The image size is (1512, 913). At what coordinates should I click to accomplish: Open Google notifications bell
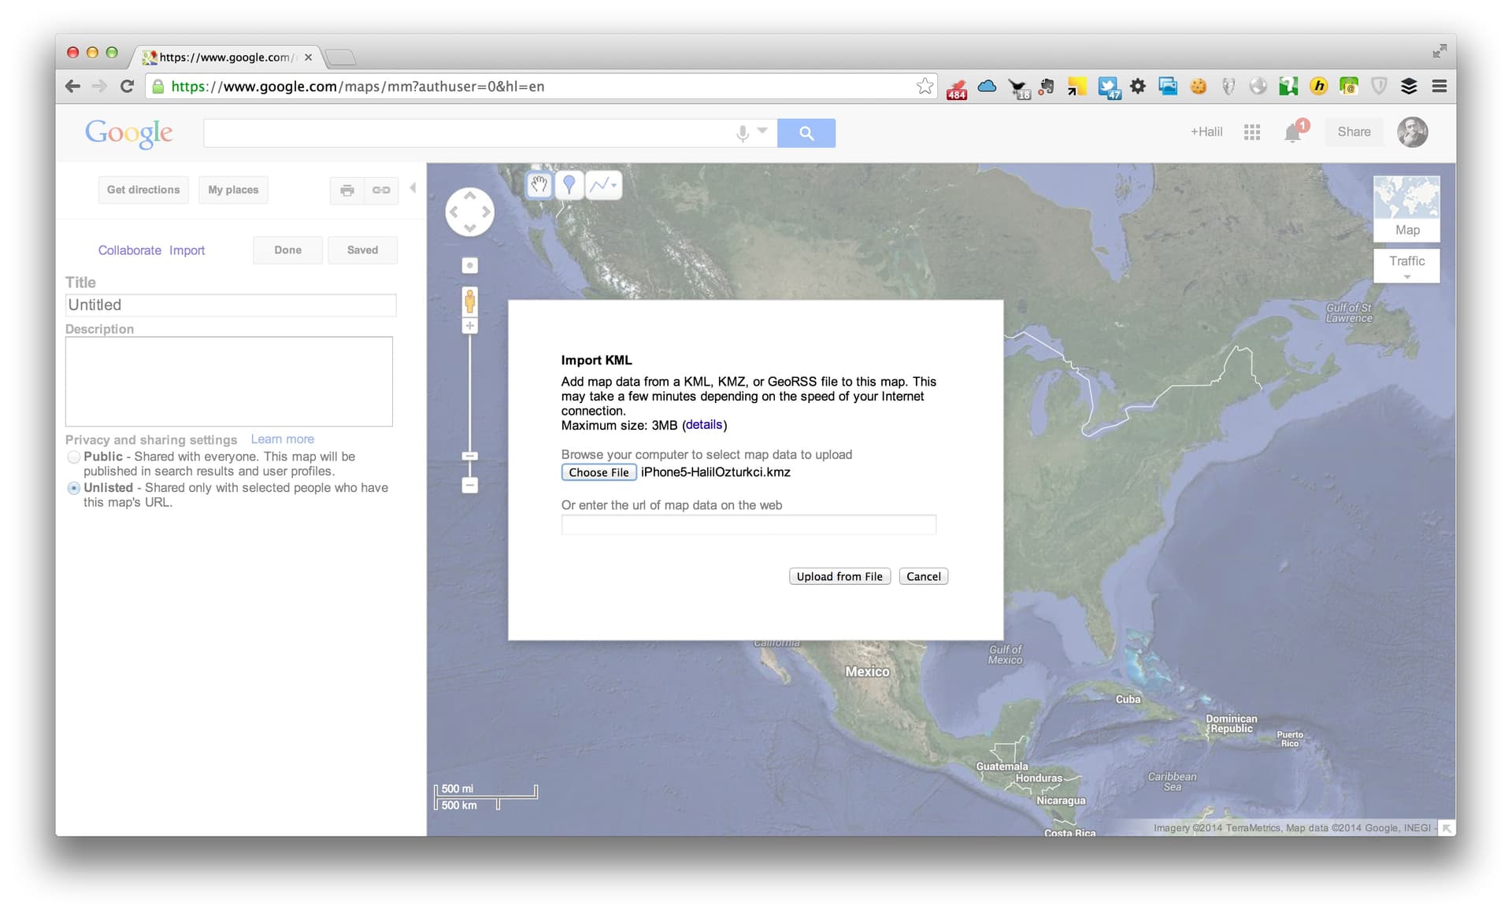1294,131
